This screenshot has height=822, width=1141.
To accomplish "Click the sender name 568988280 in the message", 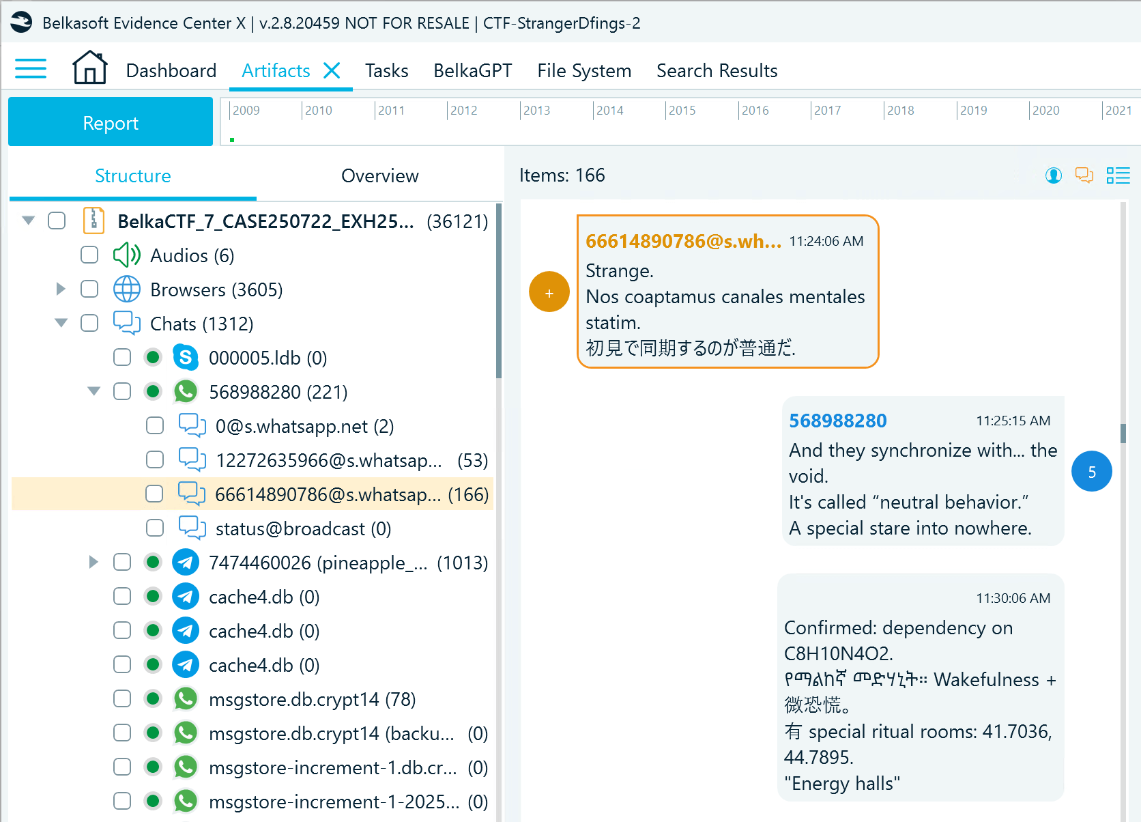I will point(837,421).
